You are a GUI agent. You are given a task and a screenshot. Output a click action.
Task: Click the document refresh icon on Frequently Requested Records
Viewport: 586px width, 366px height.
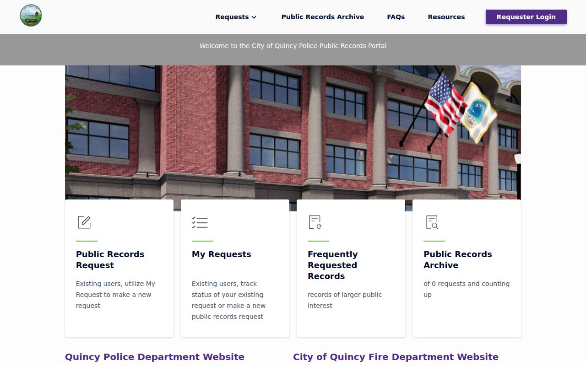315,222
